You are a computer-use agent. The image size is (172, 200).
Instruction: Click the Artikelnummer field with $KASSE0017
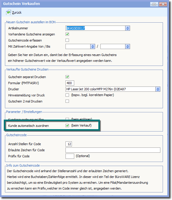point(95,28)
